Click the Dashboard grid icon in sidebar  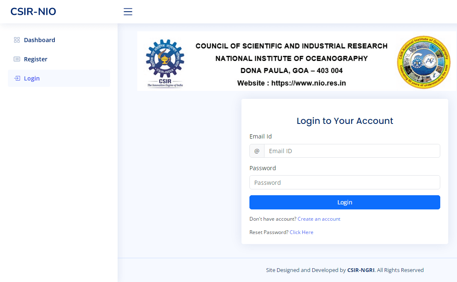(x=17, y=40)
